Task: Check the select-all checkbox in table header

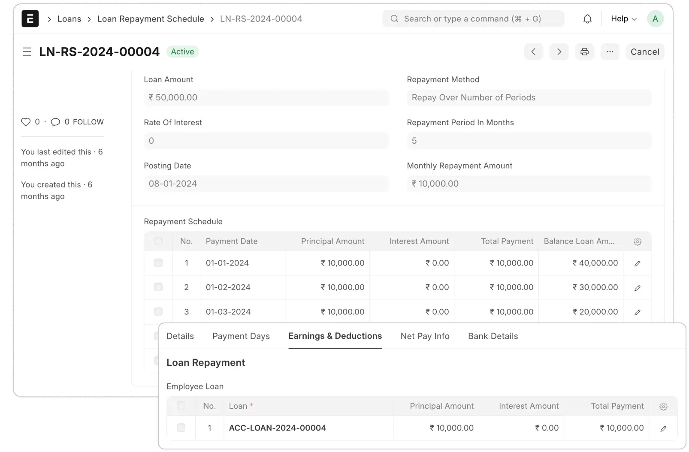Action: (x=159, y=241)
